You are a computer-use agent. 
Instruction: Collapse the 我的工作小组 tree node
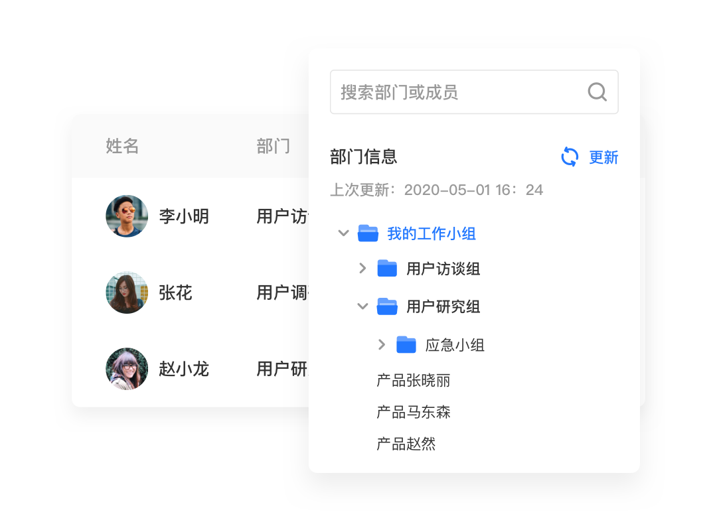tap(343, 233)
